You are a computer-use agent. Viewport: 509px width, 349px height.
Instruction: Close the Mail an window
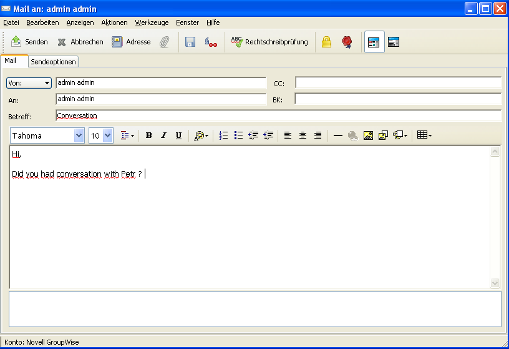pos(500,9)
